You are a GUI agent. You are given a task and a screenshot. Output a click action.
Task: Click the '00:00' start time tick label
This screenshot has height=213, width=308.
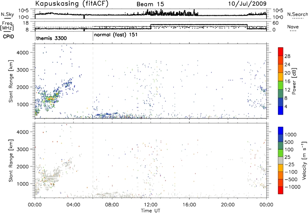(x=35, y=205)
